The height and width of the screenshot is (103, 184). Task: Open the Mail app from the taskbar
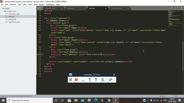83,100
